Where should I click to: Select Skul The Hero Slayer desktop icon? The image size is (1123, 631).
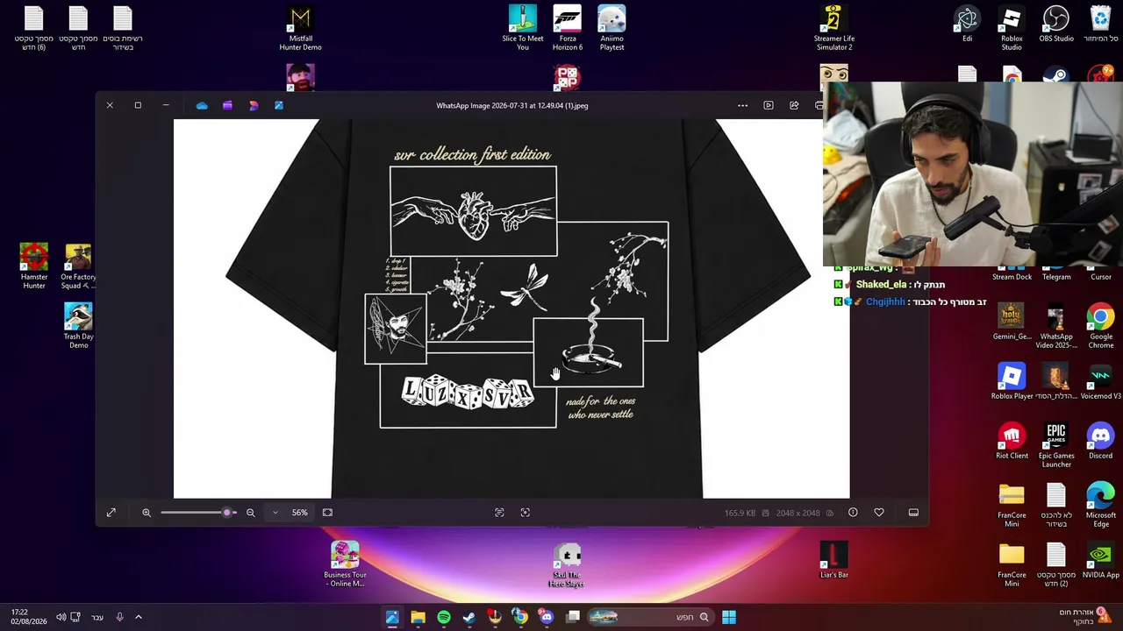tap(567, 564)
